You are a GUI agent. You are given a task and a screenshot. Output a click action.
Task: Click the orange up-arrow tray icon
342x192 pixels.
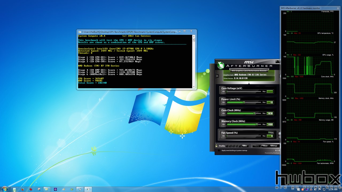(302, 189)
